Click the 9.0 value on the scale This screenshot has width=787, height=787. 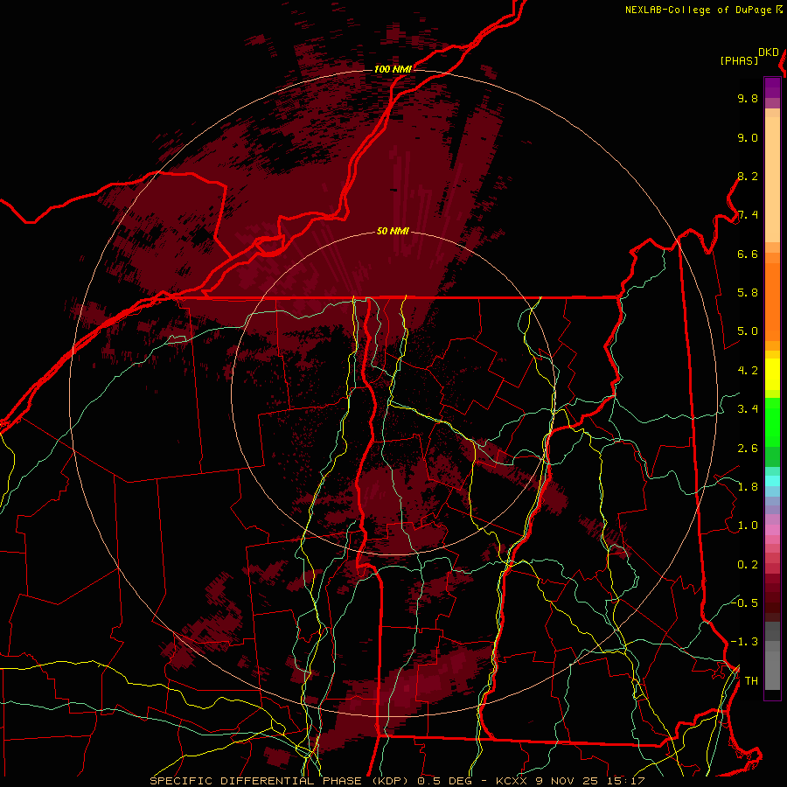[748, 137]
